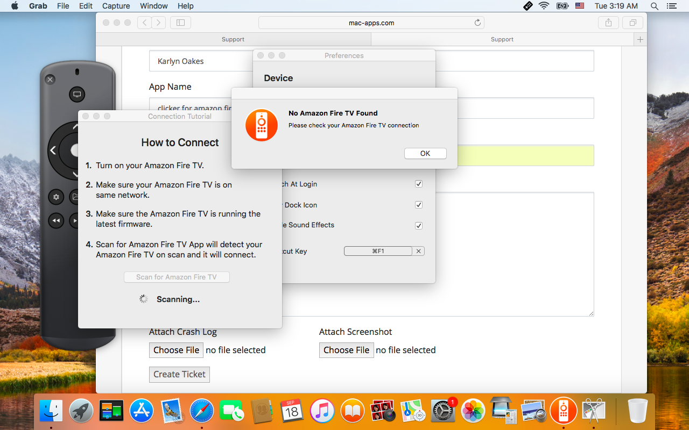This screenshot has width=689, height=430.
Task: Show all tabs in Safari
Action: point(632,23)
